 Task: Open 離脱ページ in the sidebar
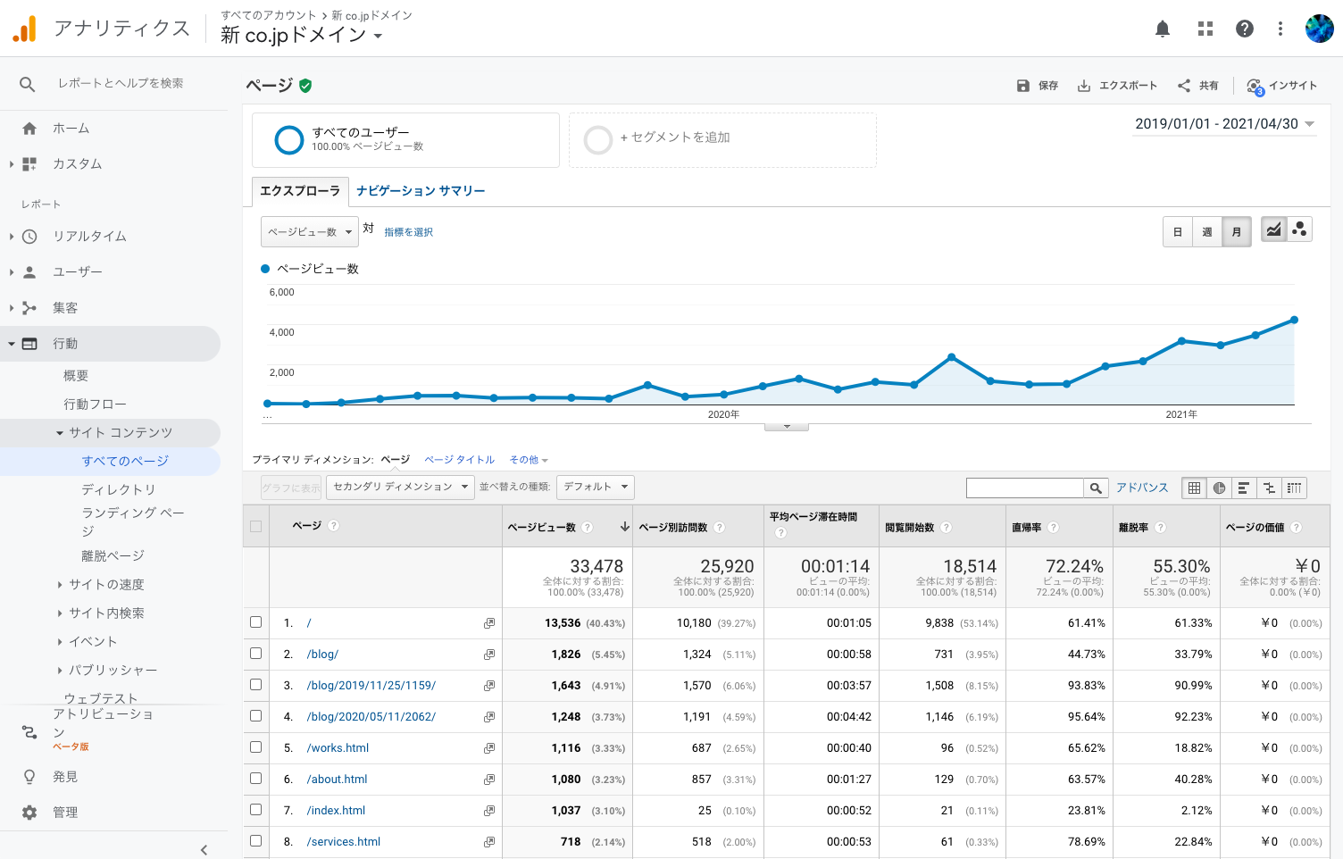click(x=113, y=556)
